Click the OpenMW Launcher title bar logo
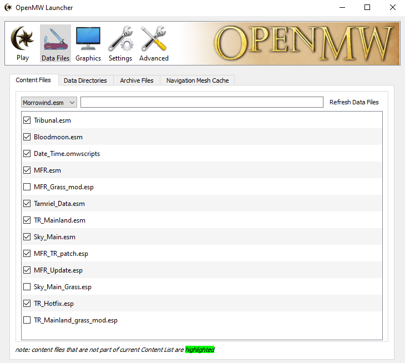 point(8,7)
